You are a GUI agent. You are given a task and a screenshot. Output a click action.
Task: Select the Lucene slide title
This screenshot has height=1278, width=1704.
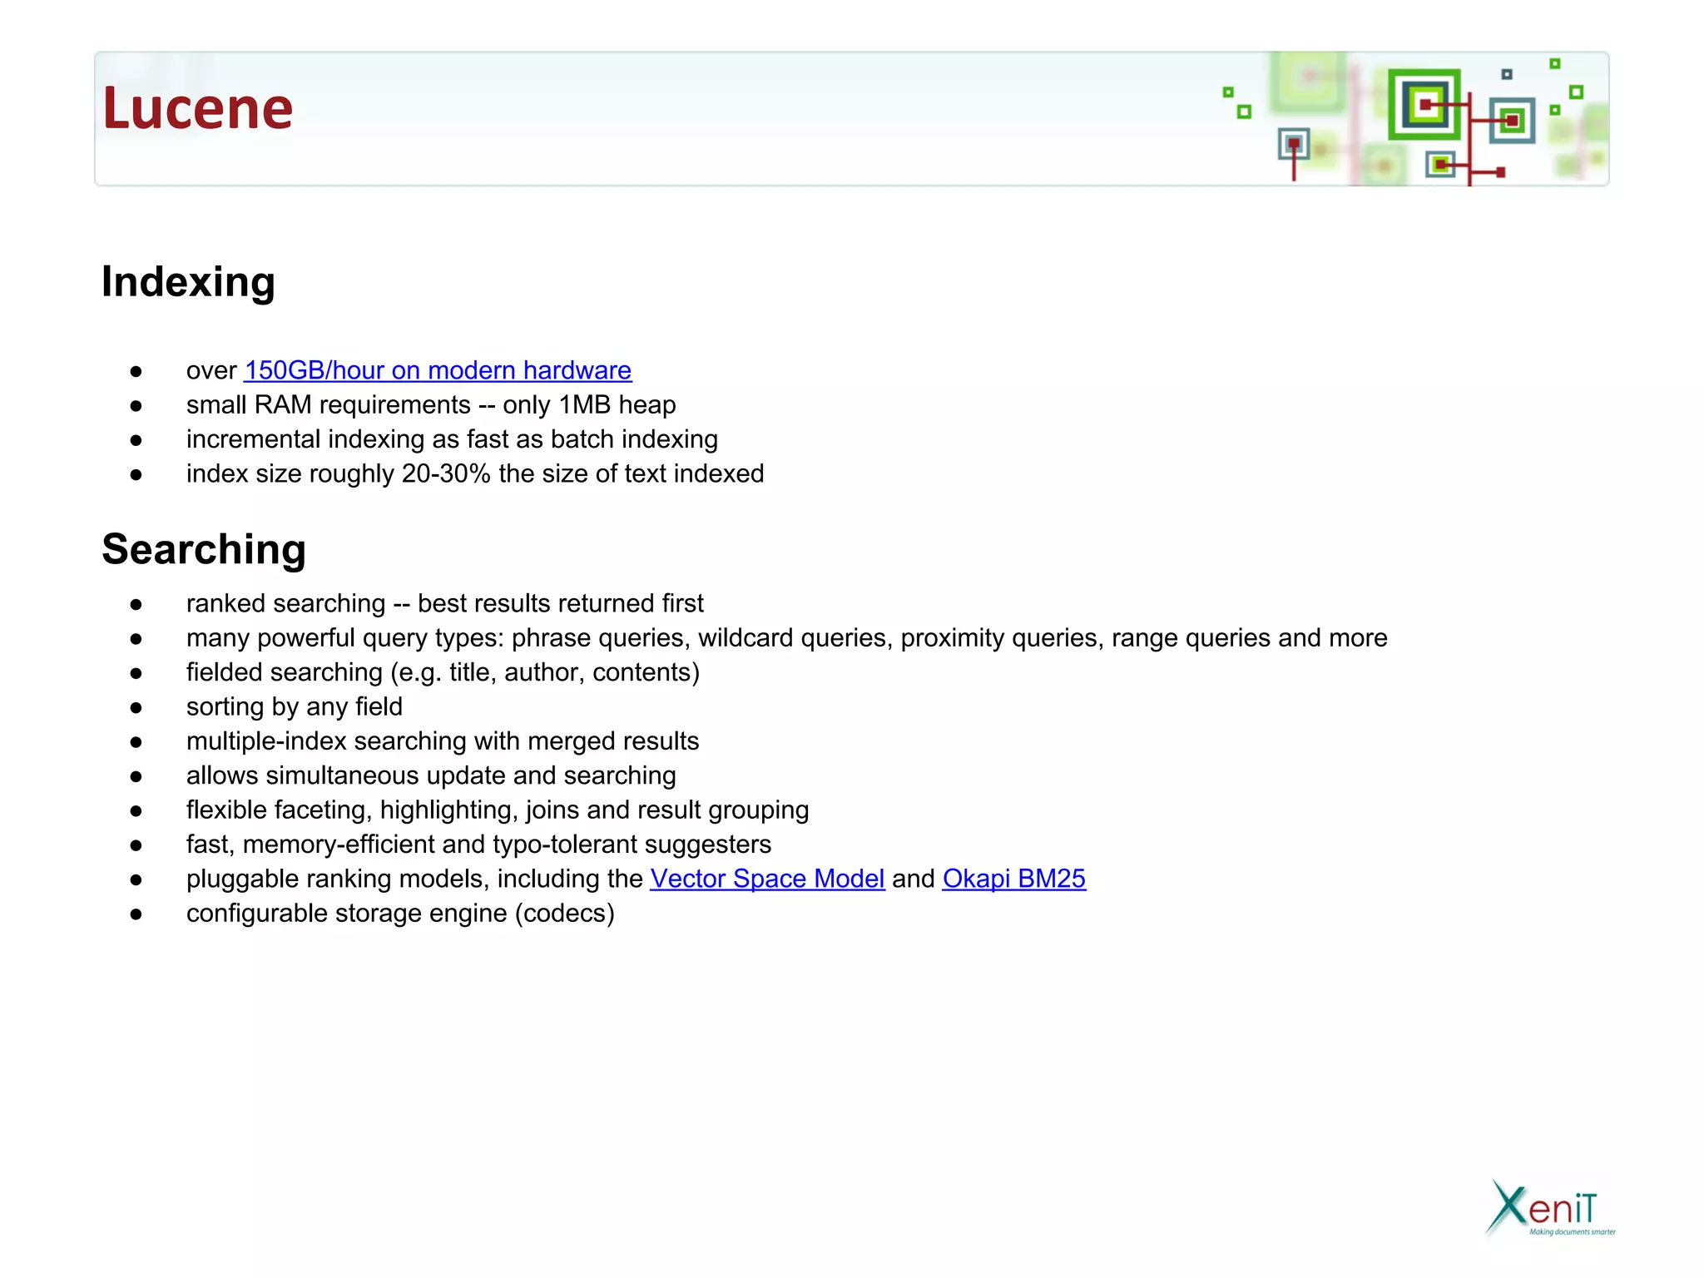pyautogui.click(x=197, y=109)
